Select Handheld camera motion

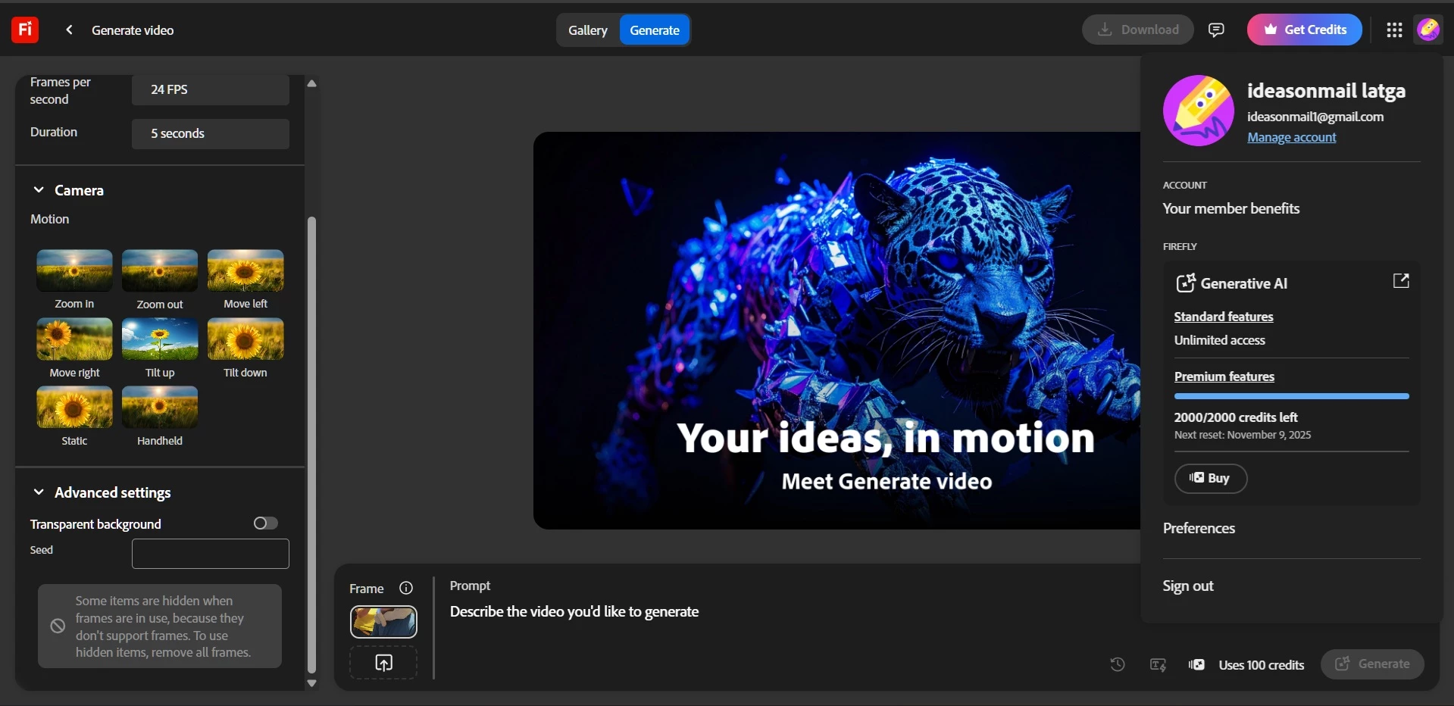tap(160, 407)
